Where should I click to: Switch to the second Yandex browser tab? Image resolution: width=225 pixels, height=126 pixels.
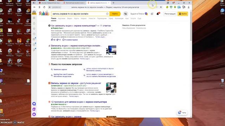click(74, 3)
